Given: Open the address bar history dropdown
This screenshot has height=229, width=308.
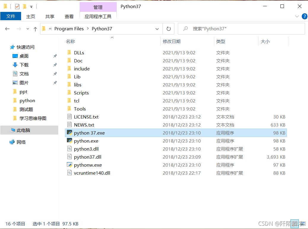Looking at the screenshot, I should (157, 29).
